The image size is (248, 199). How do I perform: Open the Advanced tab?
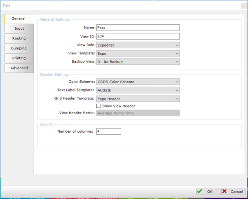point(19,68)
